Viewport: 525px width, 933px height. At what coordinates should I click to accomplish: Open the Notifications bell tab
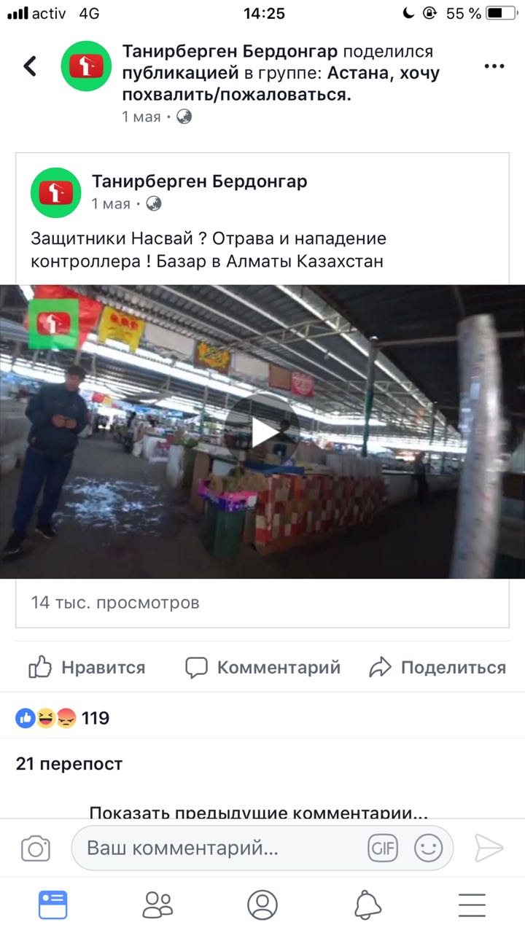367,905
